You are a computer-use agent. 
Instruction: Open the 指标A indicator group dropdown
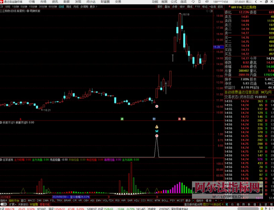pos(4,200)
